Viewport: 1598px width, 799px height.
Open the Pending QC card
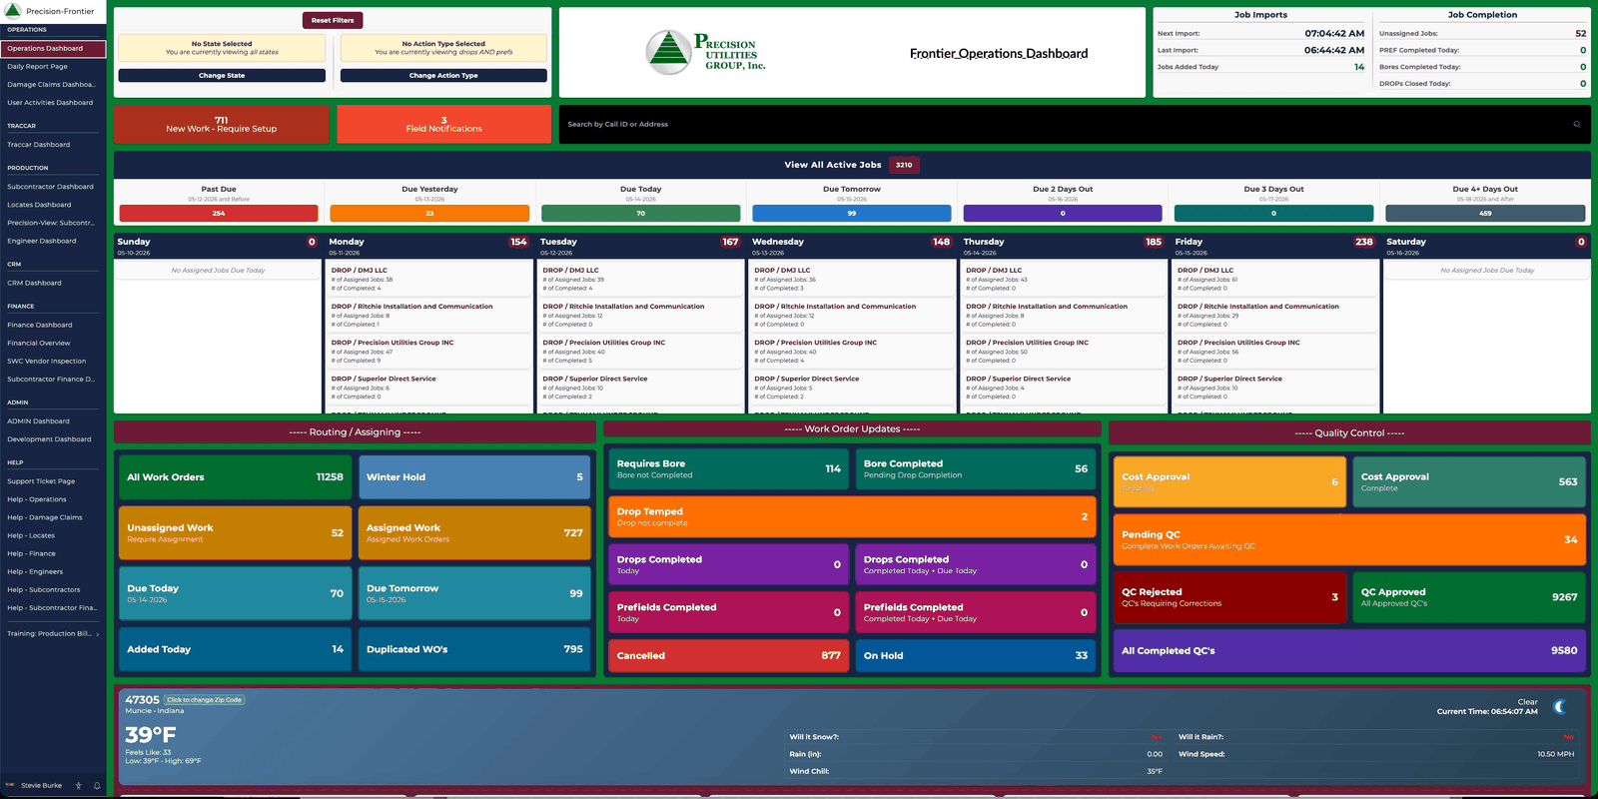1349,539
